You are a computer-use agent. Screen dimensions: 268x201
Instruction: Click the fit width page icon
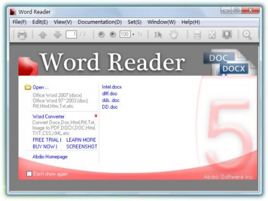click(197, 35)
